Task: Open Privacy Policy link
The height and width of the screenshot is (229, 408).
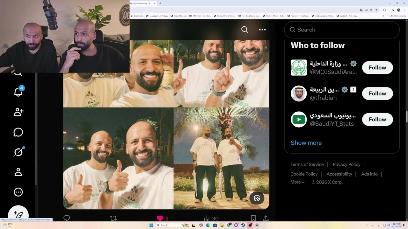Action: tap(346, 164)
